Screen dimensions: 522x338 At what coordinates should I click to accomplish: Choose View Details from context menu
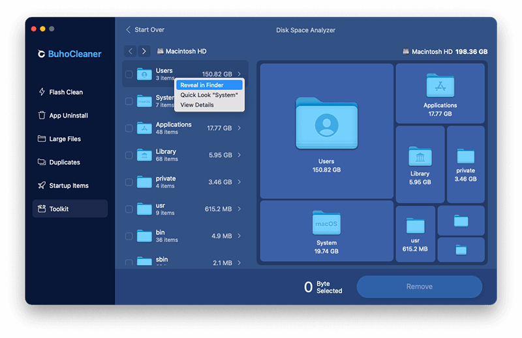[x=209, y=104]
